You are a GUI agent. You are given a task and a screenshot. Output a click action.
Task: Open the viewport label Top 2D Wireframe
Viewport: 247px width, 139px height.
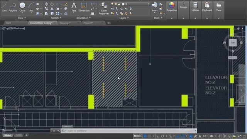[13, 29]
